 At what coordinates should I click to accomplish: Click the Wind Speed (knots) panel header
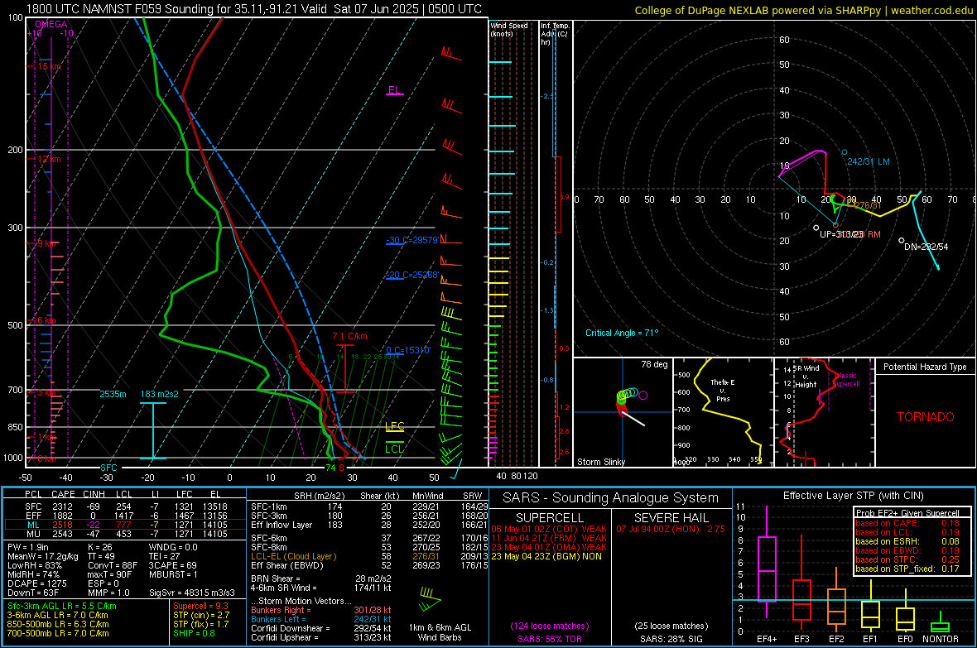[509, 29]
